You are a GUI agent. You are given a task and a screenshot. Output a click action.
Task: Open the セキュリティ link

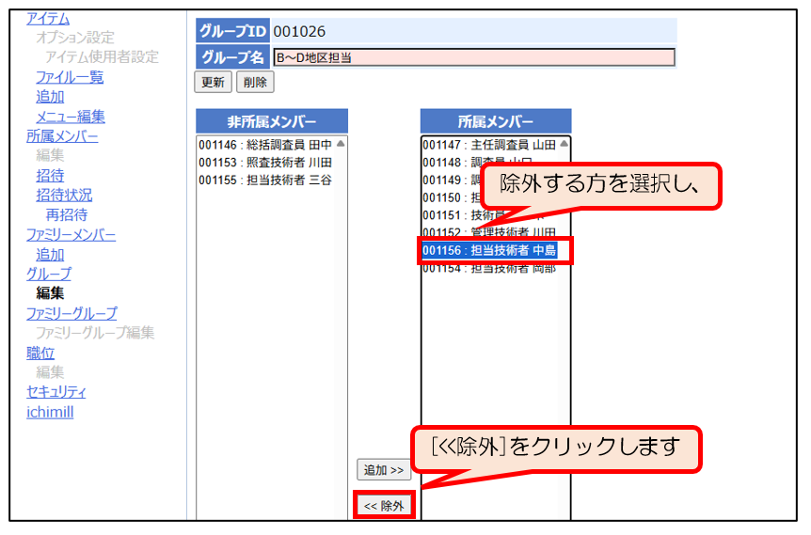56,392
